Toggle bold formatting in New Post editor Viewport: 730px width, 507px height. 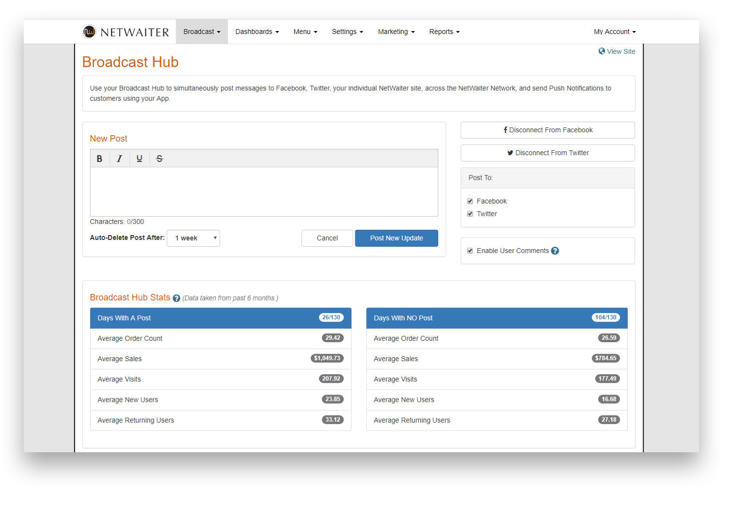click(99, 158)
